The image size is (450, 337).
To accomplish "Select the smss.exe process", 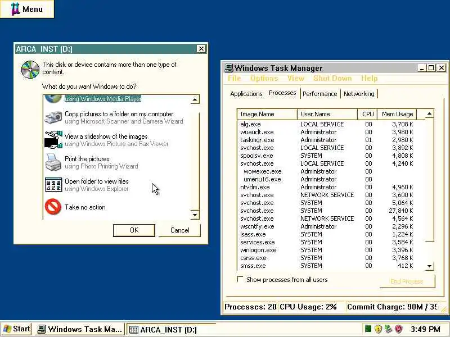I will click(327, 266).
